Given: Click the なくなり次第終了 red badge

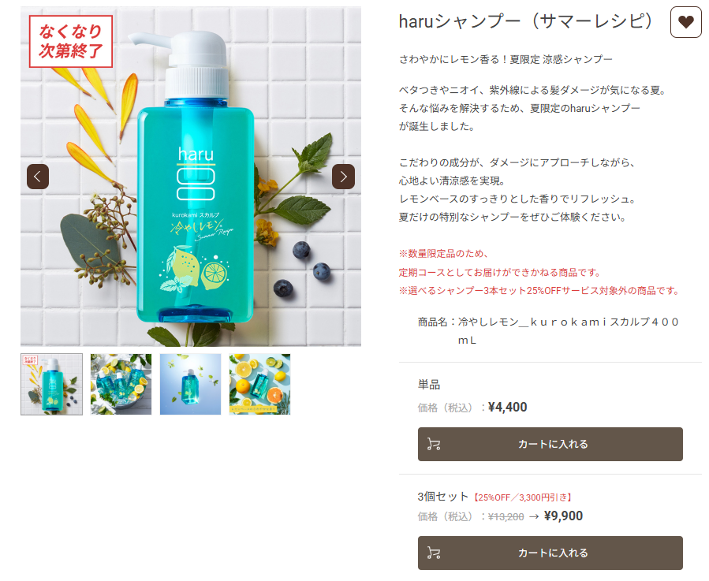Looking at the screenshot, I should (70, 41).
